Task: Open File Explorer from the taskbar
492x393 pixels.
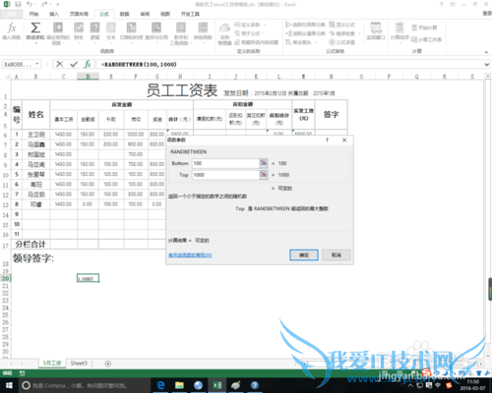Action: point(179,385)
